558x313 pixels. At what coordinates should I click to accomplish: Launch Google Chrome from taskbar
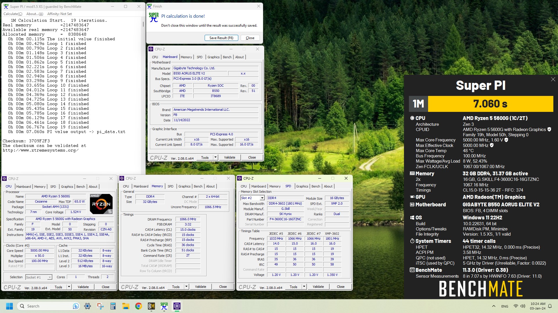click(x=139, y=306)
